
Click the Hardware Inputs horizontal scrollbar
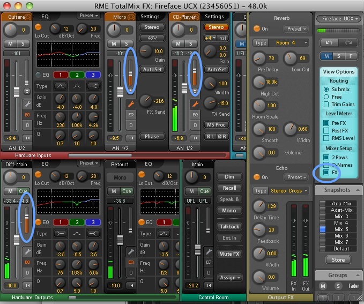click(x=100, y=155)
